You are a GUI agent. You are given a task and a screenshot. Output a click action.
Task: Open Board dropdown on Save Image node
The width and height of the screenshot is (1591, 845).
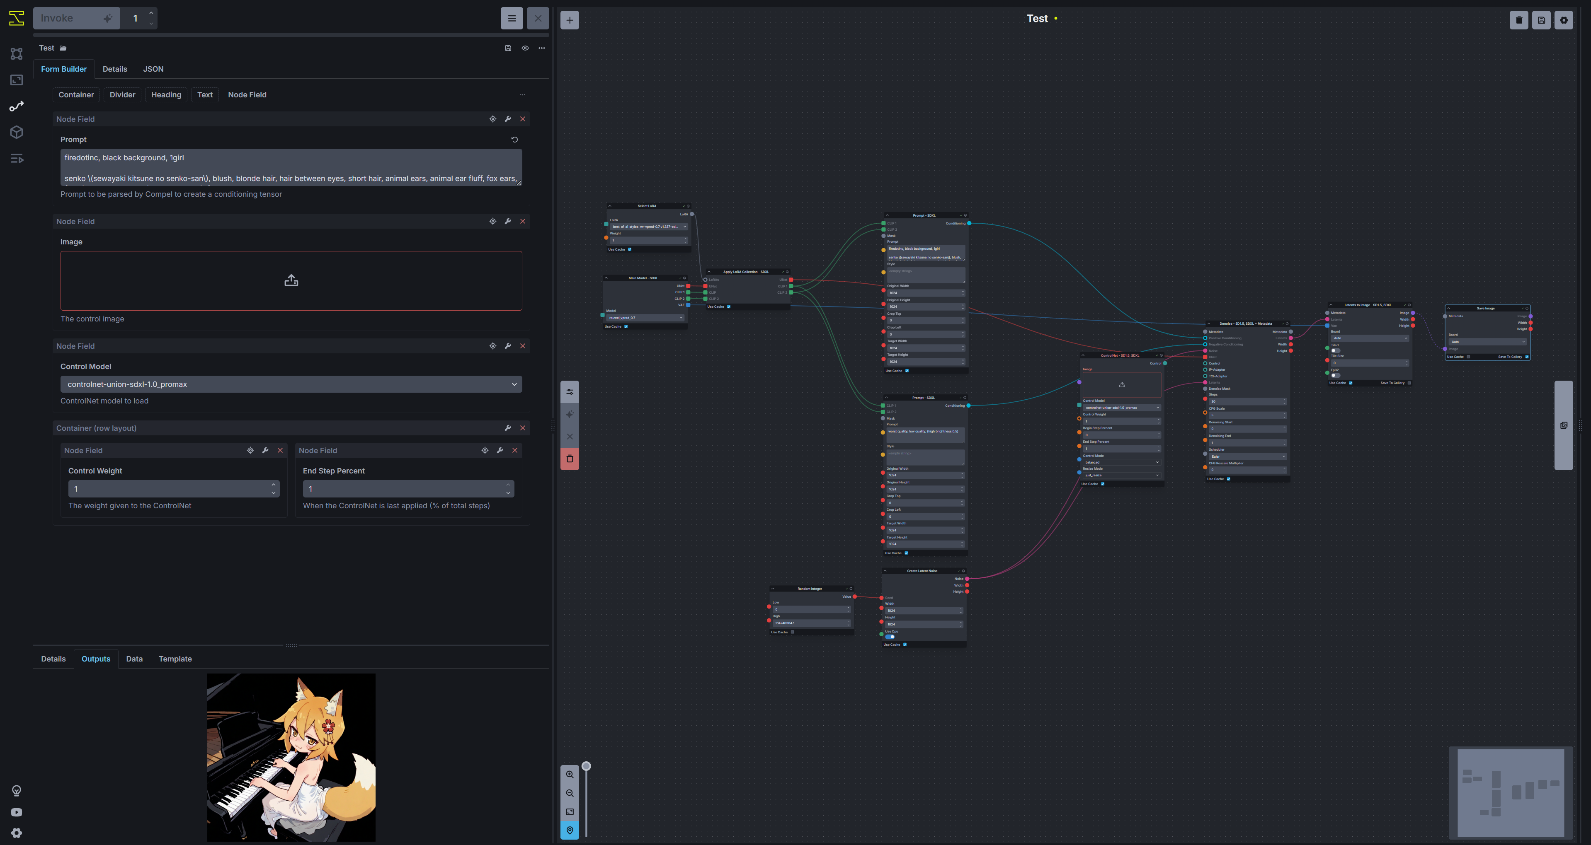(1487, 342)
